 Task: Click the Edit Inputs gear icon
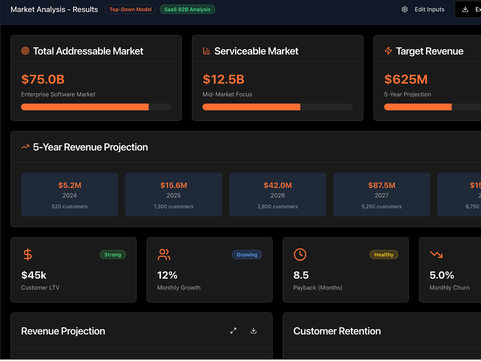[x=404, y=9]
